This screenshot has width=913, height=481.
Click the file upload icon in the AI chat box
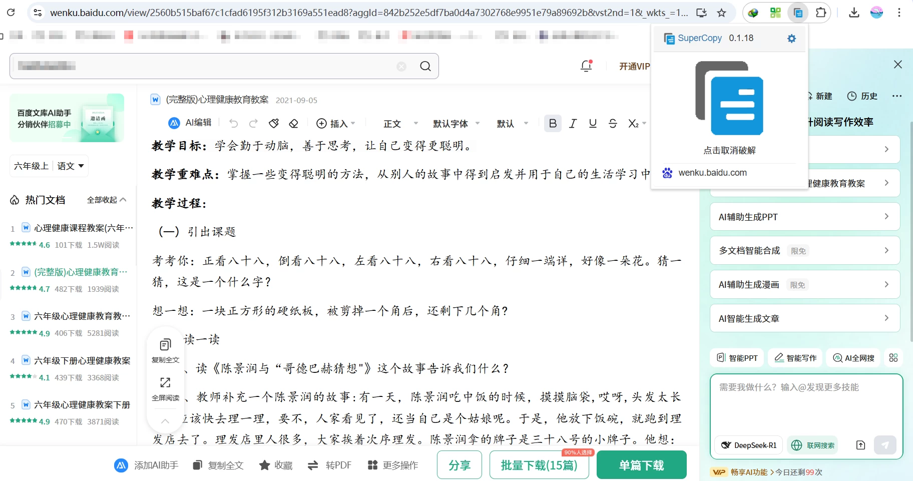tap(860, 445)
